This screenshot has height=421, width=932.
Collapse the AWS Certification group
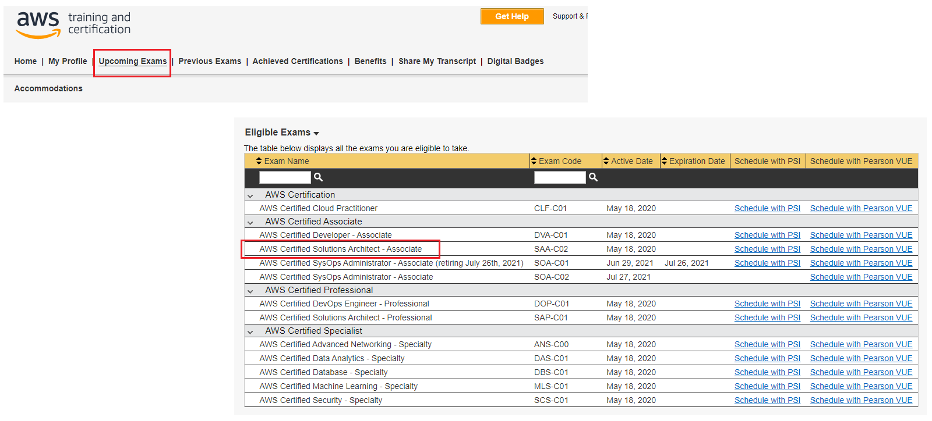250,196
